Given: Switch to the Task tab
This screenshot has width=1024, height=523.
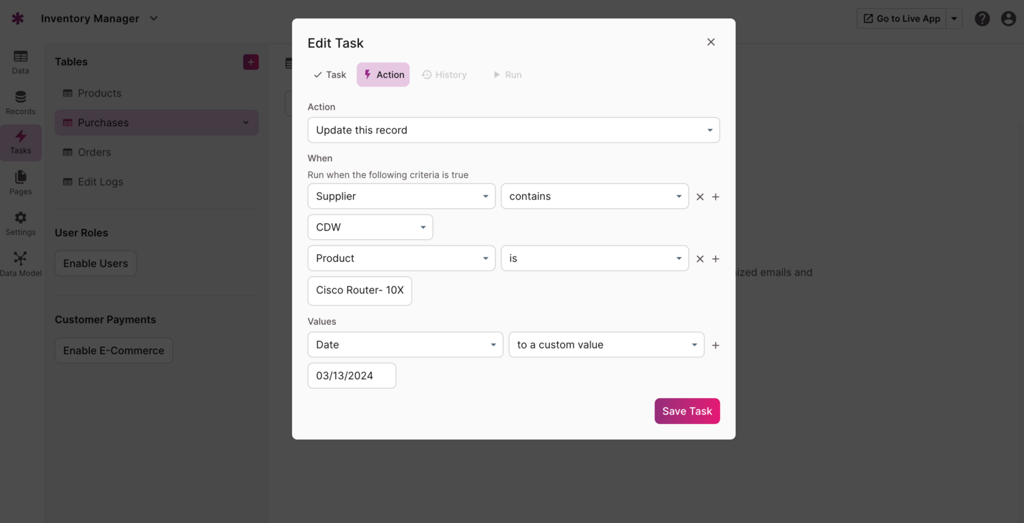Looking at the screenshot, I should pos(330,74).
